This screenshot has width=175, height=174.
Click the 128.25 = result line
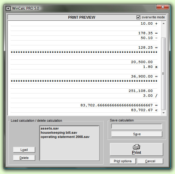point(148,48)
